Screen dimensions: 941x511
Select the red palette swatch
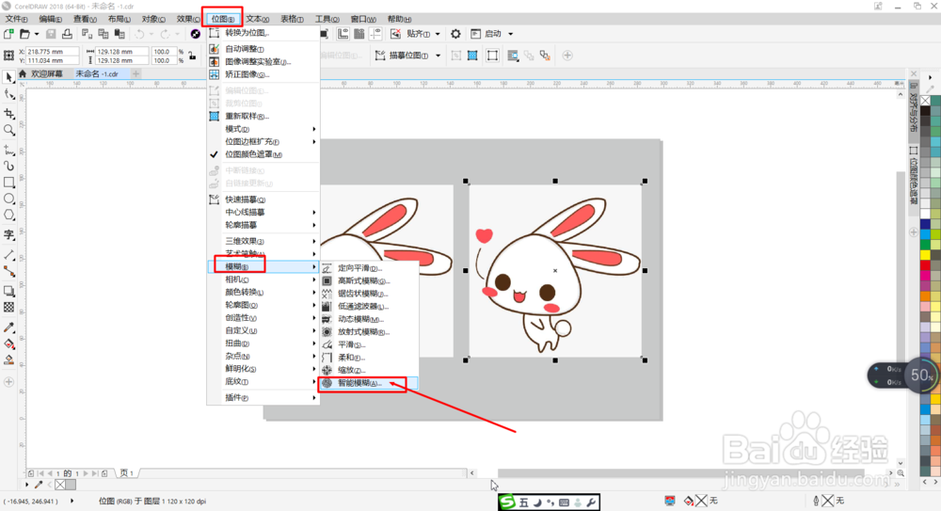(x=925, y=266)
